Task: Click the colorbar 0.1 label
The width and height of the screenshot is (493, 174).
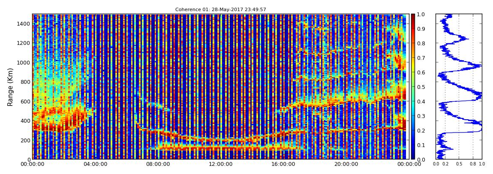Action: tap(421, 145)
